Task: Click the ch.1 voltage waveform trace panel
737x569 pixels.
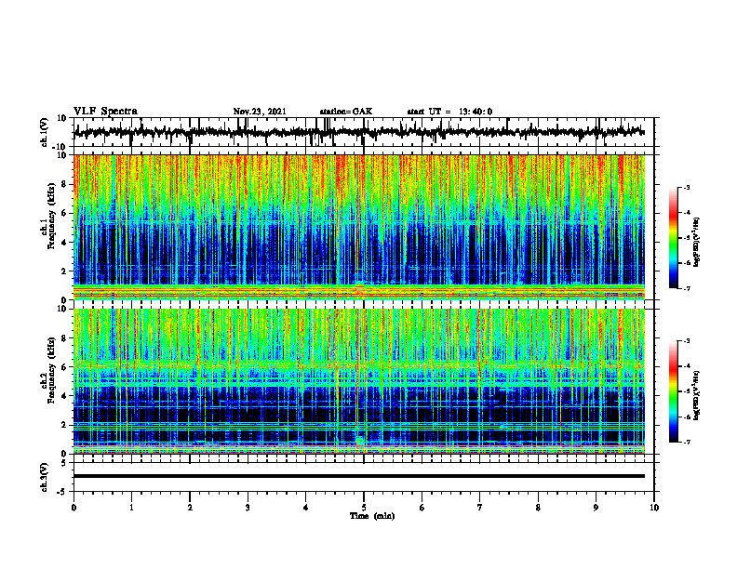Action: [x=364, y=132]
